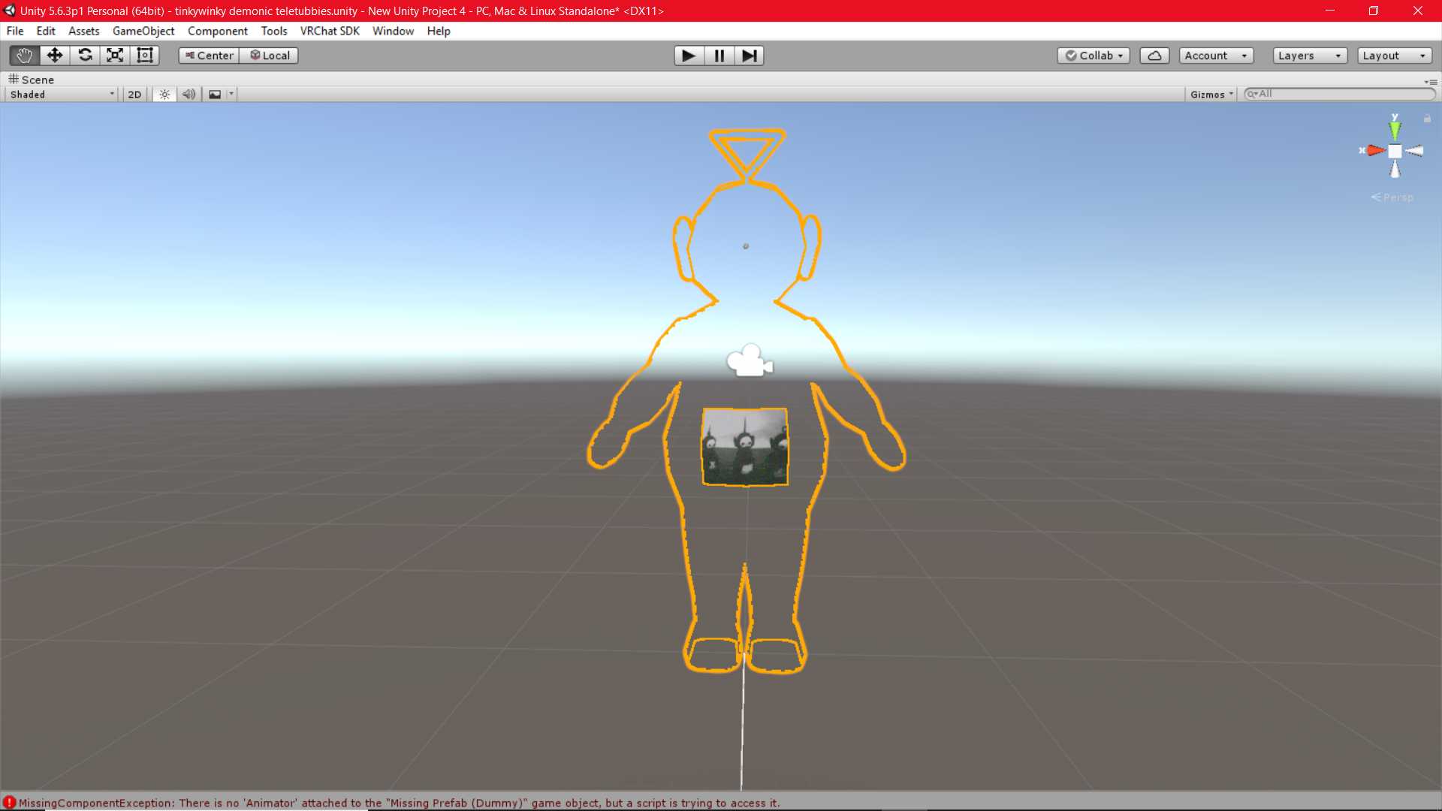Screen dimensions: 1442x811
Task: Switch pivot mode with Center button
Action: tap(209, 56)
